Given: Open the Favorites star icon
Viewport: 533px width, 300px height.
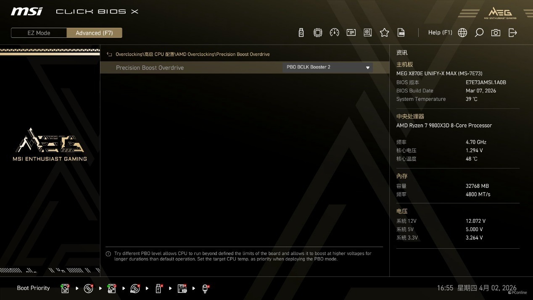Looking at the screenshot, I should [x=384, y=33].
